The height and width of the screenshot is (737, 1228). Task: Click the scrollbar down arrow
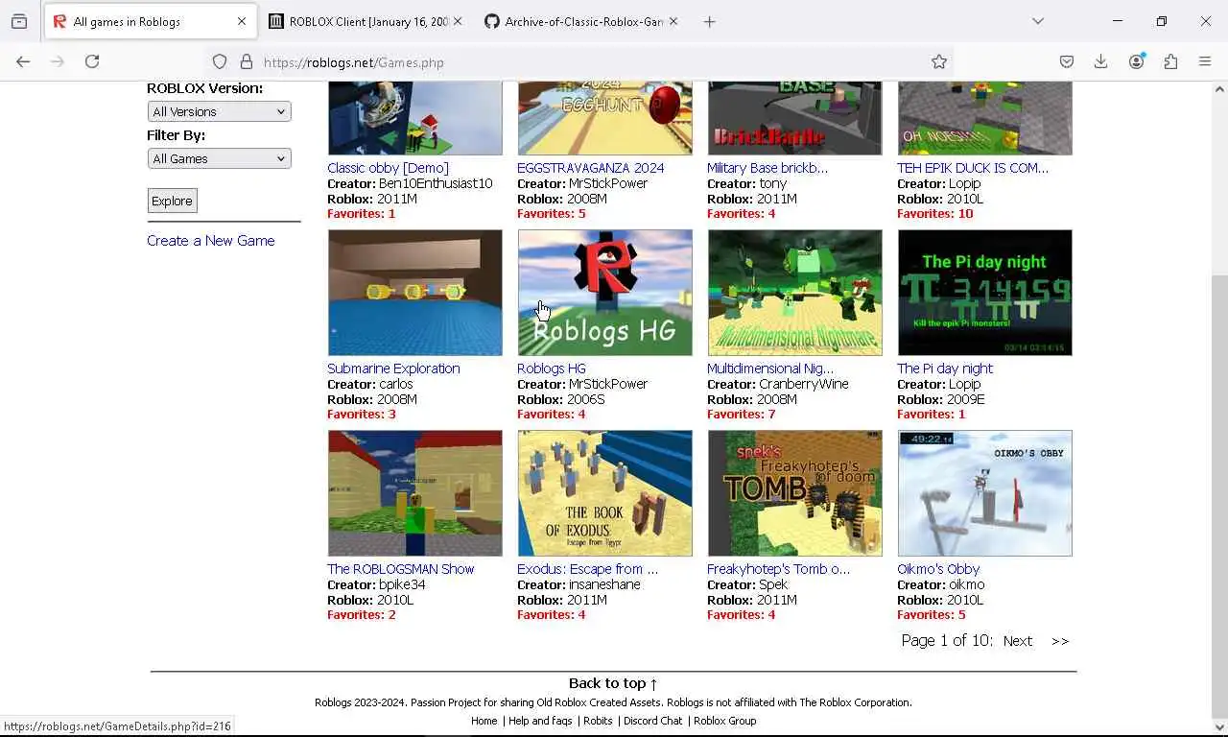(1219, 727)
